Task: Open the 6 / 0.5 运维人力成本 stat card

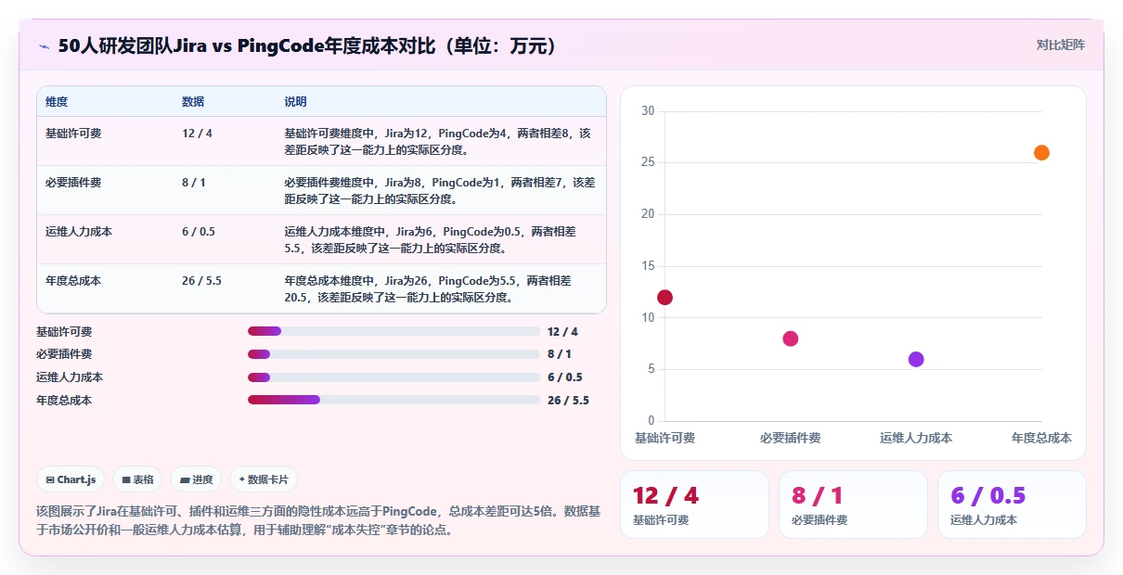Action: pos(1012,505)
